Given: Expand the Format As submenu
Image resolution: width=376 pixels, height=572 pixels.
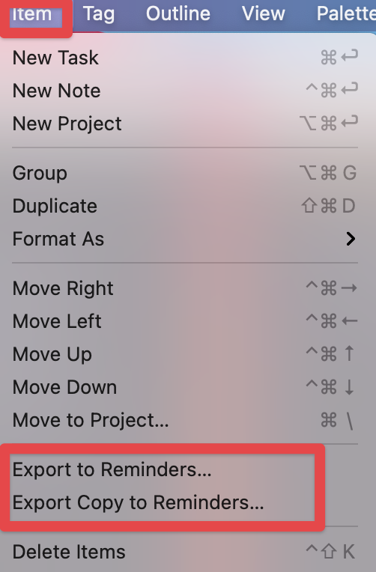Looking at the screenshot, I should click(x=185, y=239).
